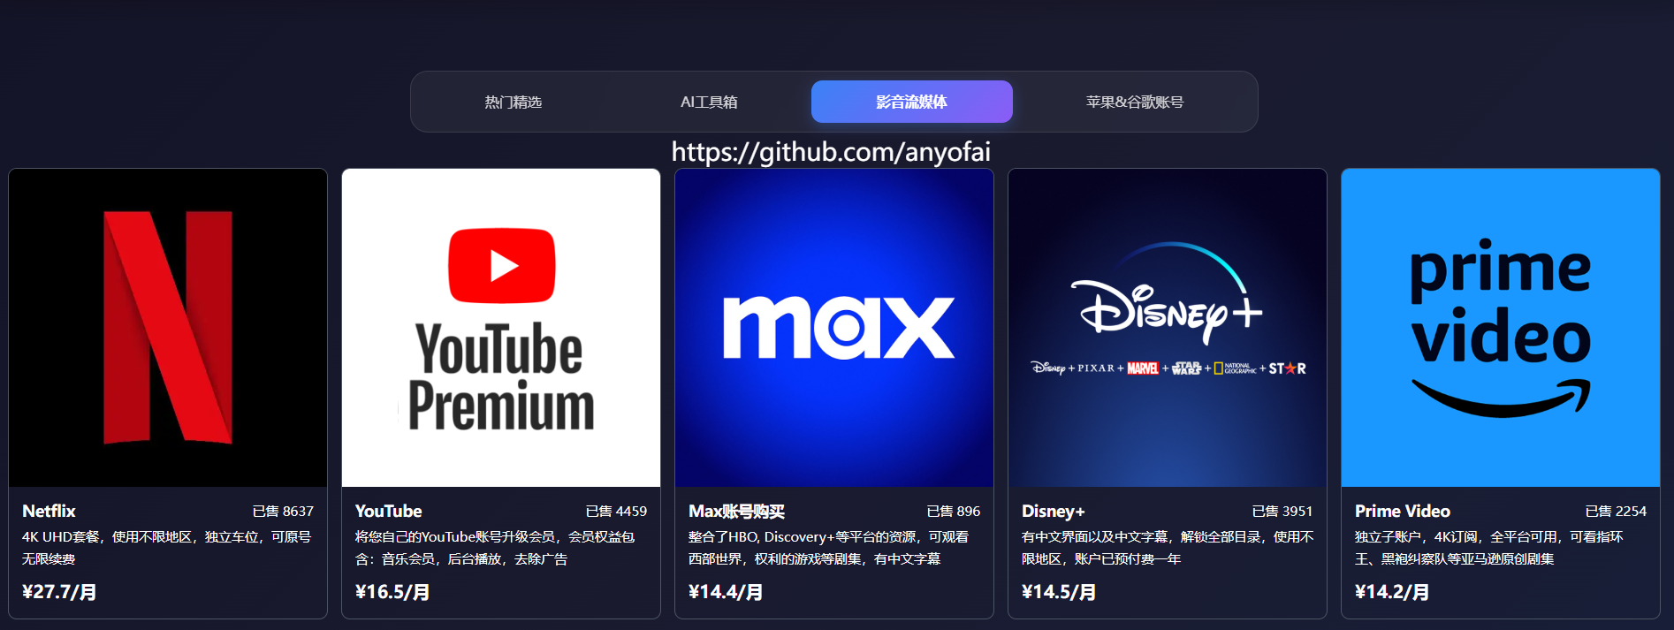This screenshot has width=1674, height=630.
Task: Click the Prime Video product title
Action: (1403, 512)
